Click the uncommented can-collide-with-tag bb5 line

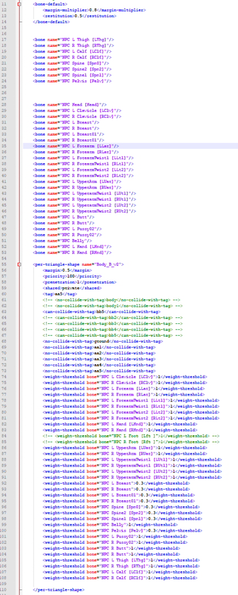102,311
